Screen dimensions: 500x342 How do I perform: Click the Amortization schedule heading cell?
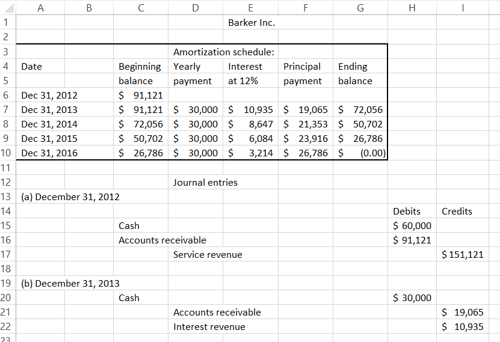coord(223,52)
